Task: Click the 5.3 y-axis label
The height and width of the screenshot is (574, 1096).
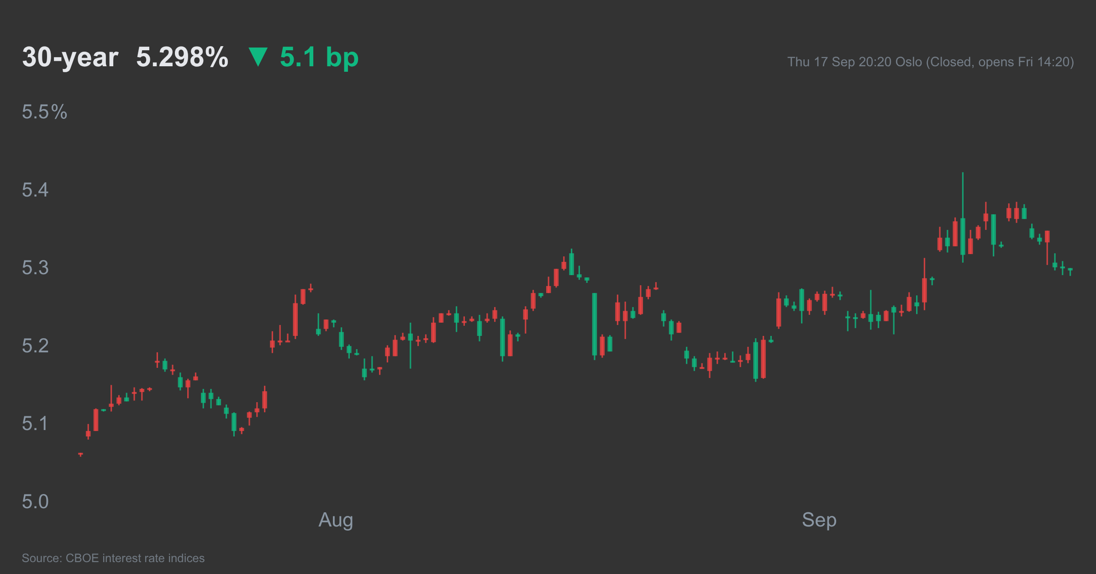Action: (35, 268)
